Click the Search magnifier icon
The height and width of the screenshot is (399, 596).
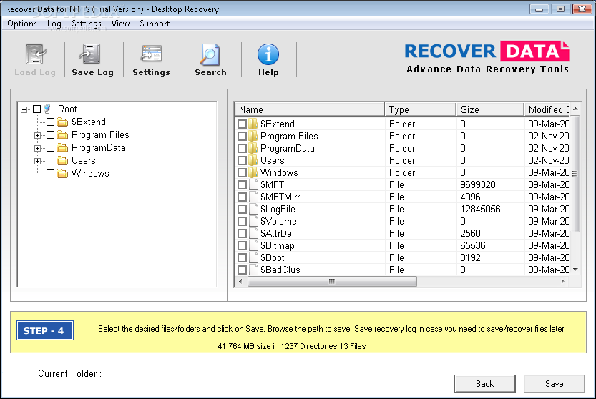[x=210, y=54]
